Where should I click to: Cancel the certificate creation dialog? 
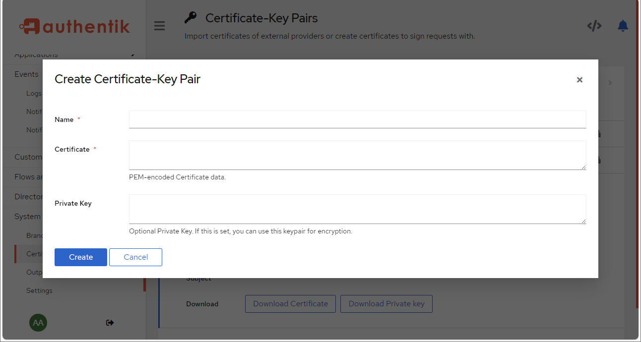(136, 257)
